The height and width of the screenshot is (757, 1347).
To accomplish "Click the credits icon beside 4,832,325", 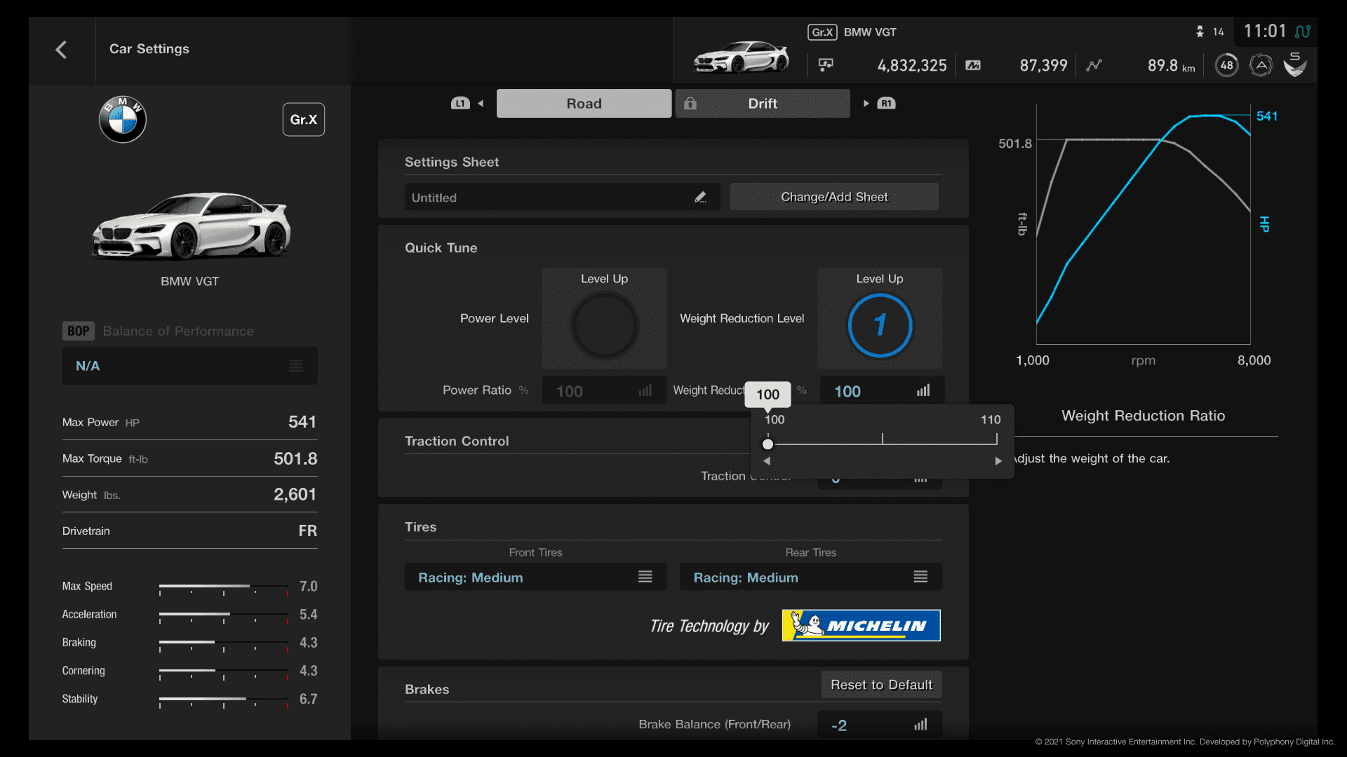I will coord(826,65).
